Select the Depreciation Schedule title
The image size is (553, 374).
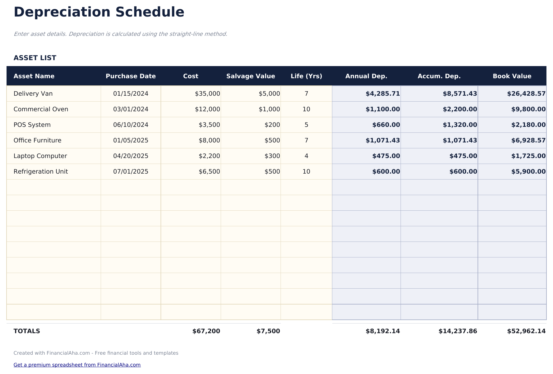pos(99,12)
